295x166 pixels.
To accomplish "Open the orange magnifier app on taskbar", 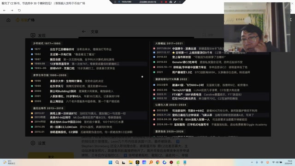I will pyautogui.click(x=151, y=162).
